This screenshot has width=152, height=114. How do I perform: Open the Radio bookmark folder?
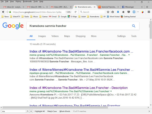25,17
